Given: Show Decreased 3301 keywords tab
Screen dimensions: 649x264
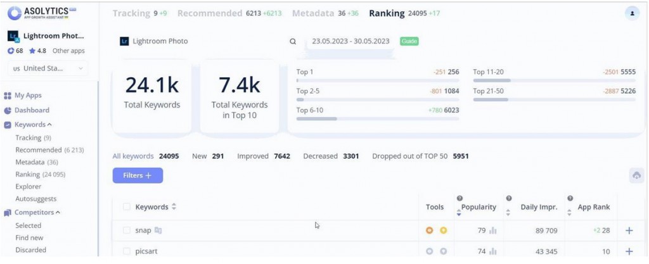Looking at the screenshot, I should (x=331, y=156).
